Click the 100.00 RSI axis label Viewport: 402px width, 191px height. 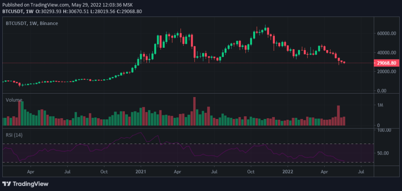(384, 130)
